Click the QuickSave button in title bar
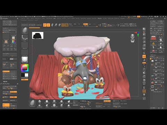This screenshot has height=125, width=167. tap(124, 17)
